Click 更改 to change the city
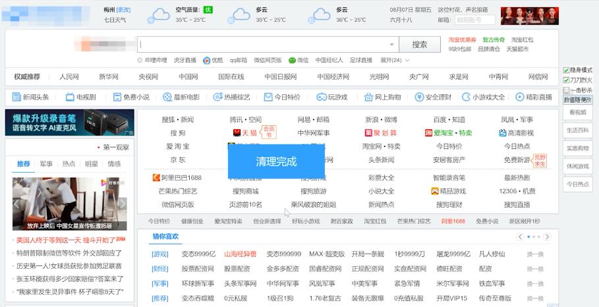The height and width of the screenshot is (307, 599). [x=123, y=10]
